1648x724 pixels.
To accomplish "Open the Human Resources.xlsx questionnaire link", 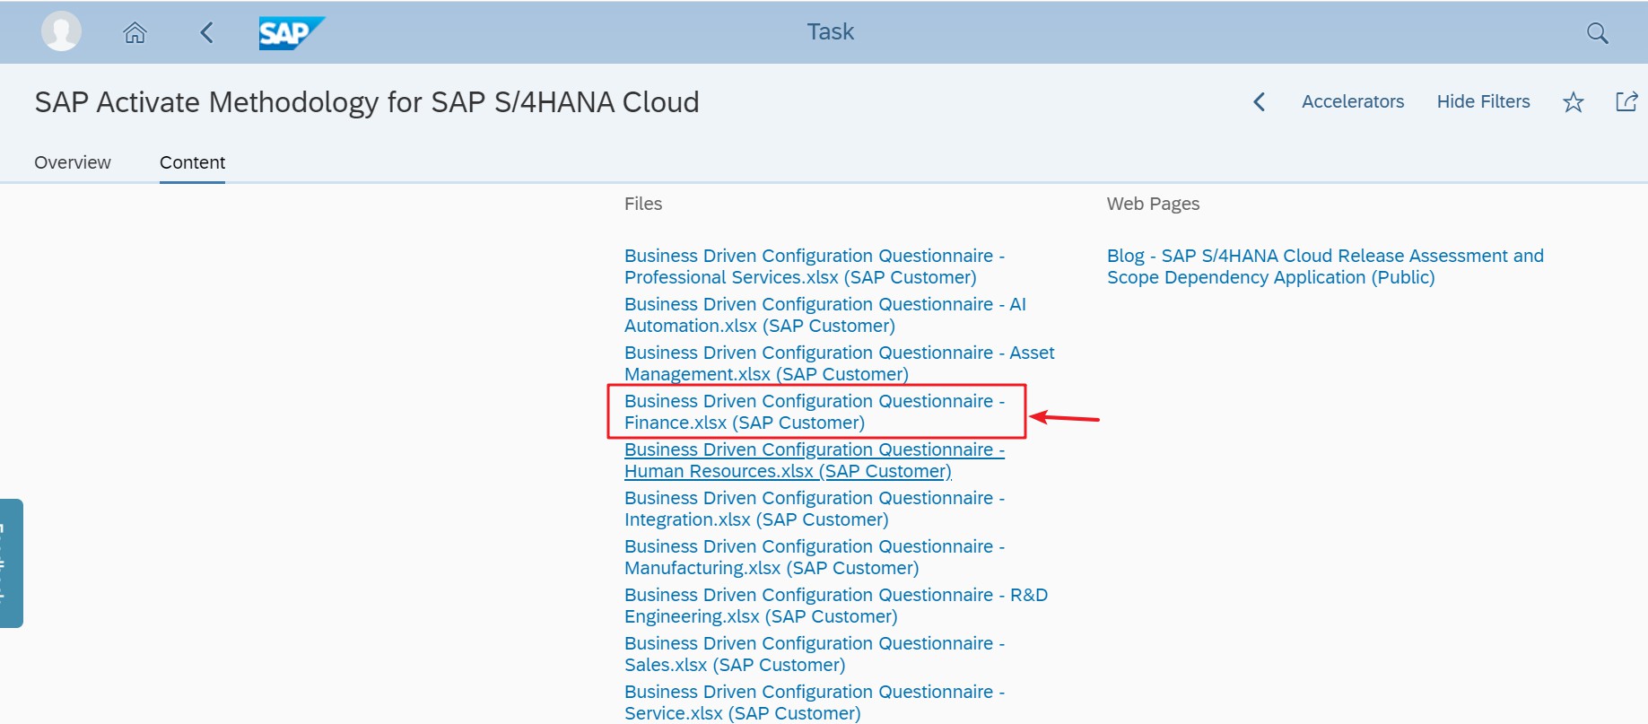I will coord(814,460).
